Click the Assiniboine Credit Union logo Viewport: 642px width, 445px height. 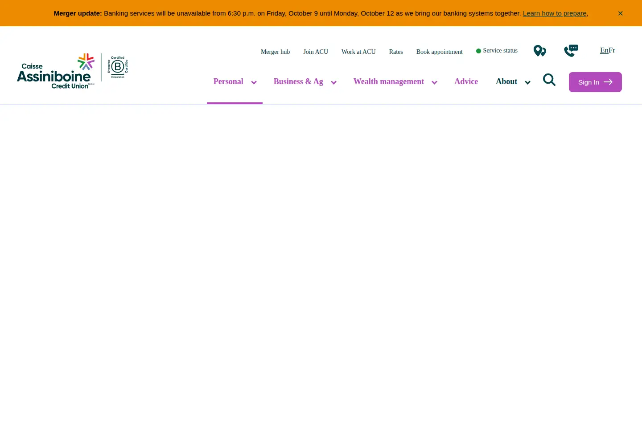pyautogui.click(x=56, y=71)
